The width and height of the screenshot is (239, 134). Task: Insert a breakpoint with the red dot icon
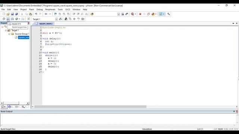140,14
